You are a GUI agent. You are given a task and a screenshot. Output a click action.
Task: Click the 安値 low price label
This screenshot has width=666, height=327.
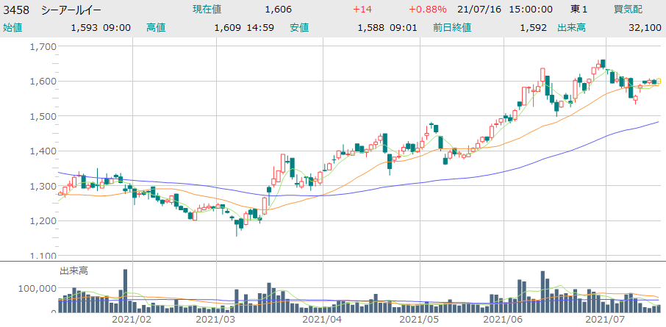tap(299, 28)
